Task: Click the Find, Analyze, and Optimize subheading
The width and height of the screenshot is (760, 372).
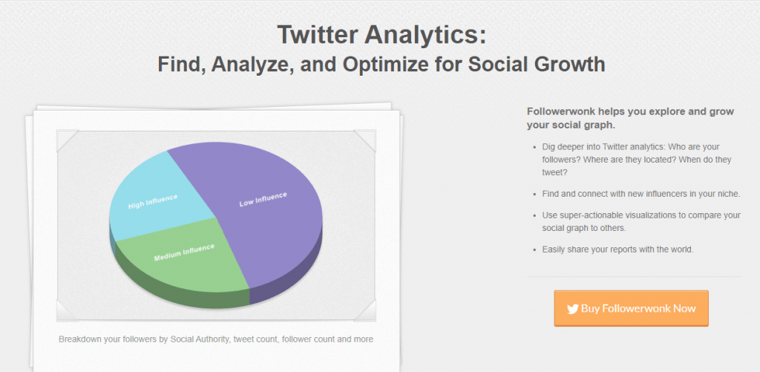Action: (381, 65)
